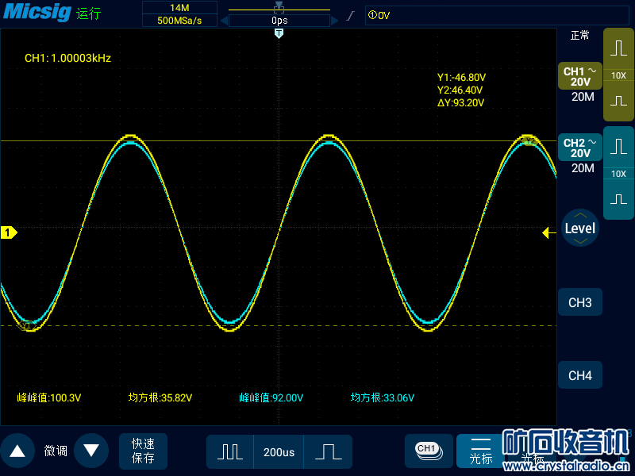
Task: Toggle the cursor (光标) button
Action: coord(481,451)
